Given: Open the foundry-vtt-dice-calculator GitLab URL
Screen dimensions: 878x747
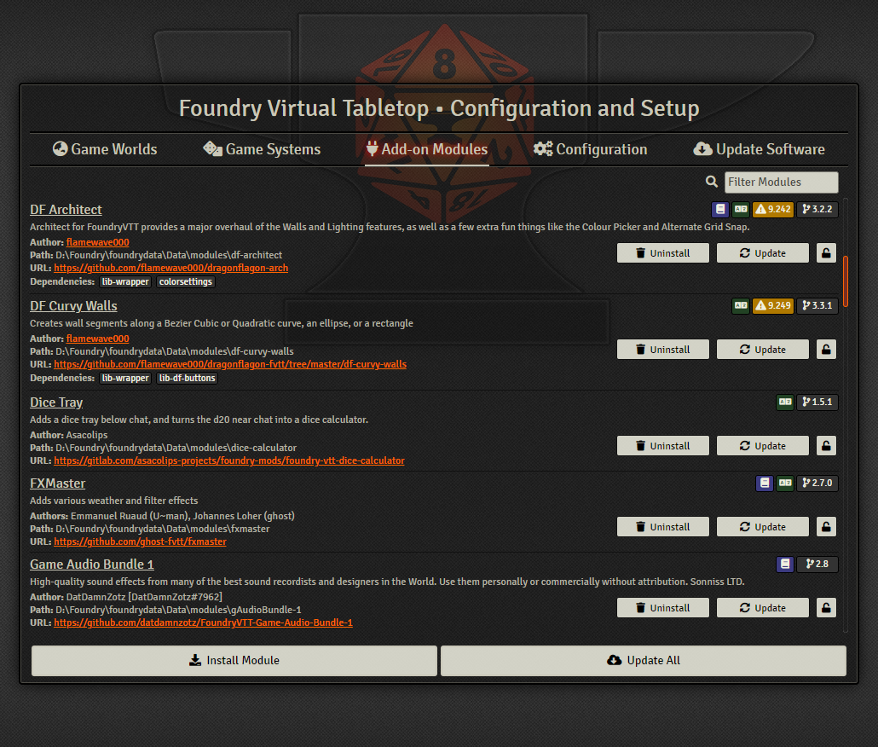Looking at the screenshot, I should pos(229,460).
